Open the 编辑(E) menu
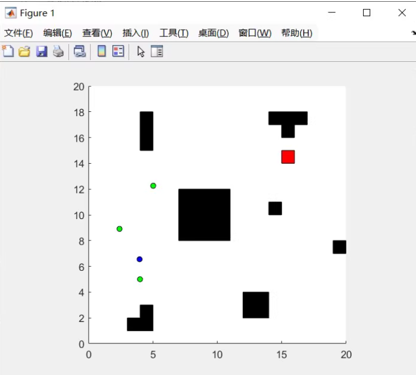Viewport: 416px width, 375px height. (57, 33)
